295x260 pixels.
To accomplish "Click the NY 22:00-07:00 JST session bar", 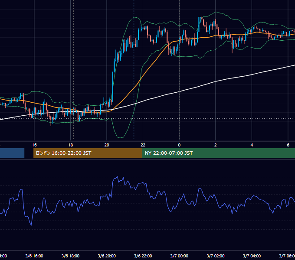I will point(218,153).
